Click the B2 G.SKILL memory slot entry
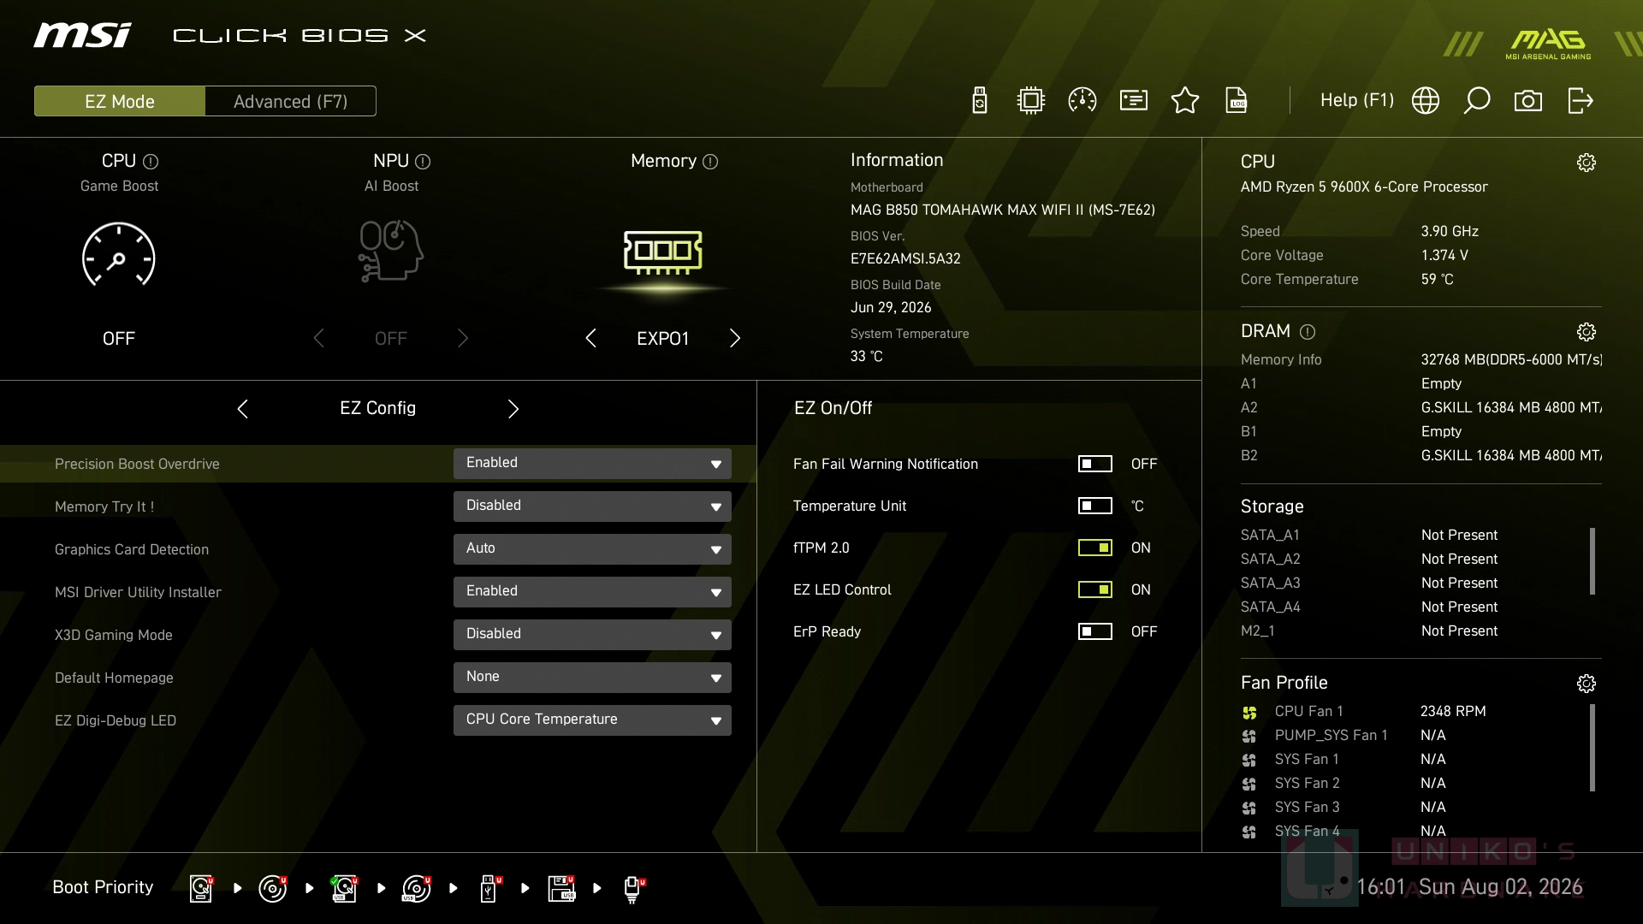 click(1421, 456)
